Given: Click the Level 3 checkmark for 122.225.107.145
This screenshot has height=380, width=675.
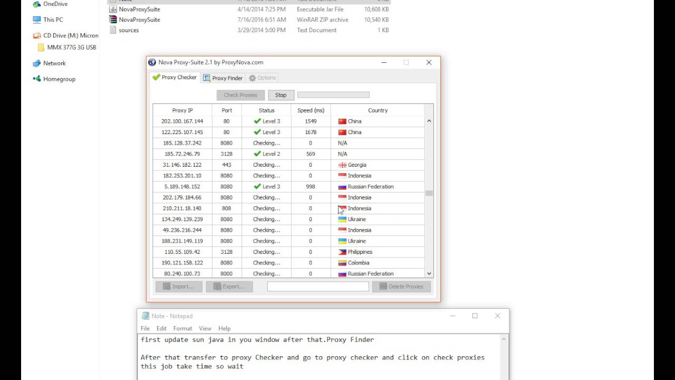Looking at the screenshot, I should point(257,132).
